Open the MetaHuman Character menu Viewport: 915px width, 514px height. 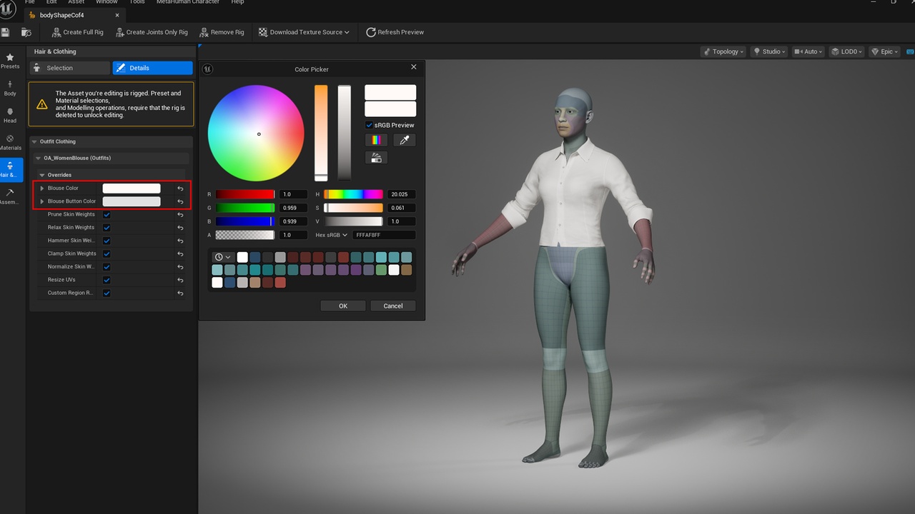[x=188, y=2]
